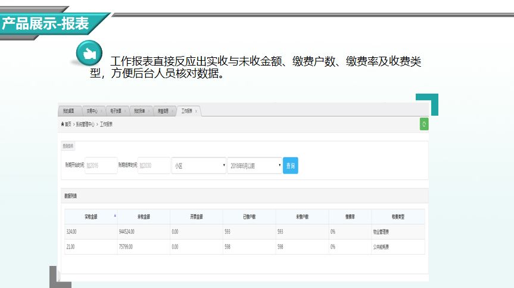Select the 公共能耗费 table row
The image size is (514, 288).
tap(244, 246)
